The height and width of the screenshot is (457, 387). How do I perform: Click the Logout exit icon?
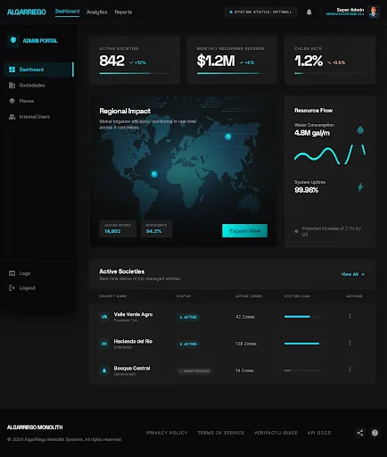(12, 287)
